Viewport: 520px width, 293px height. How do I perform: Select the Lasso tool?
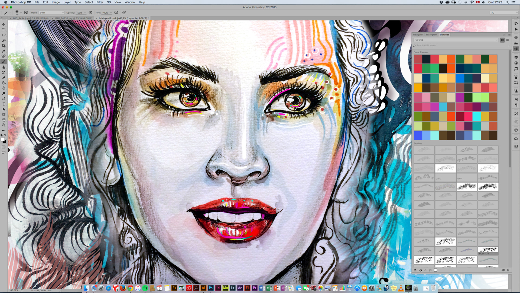point(4,35)
